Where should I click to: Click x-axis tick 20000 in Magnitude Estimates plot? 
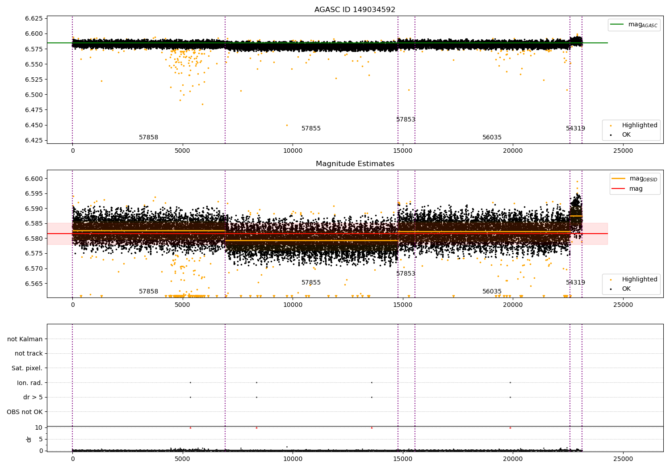pyautogui.click(x=513, y=305)
